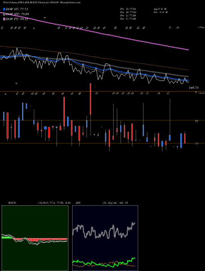Click the blue DOW ST legend swatch
Viewport: 205px width, 271px height.
(5, 9)
